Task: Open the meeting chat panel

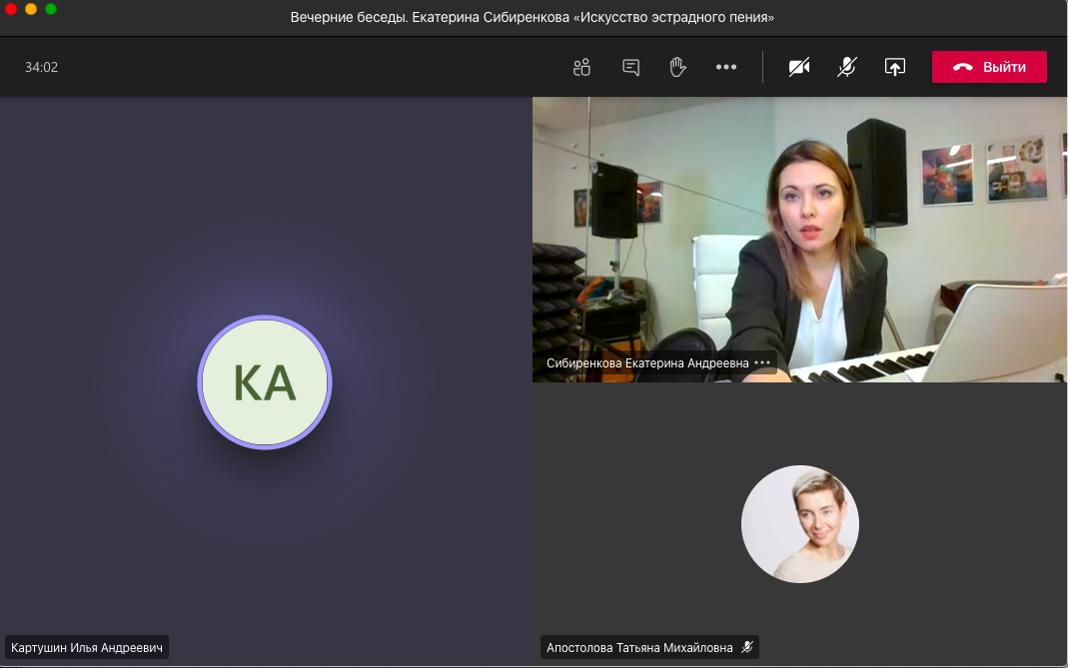Action: 630,67
